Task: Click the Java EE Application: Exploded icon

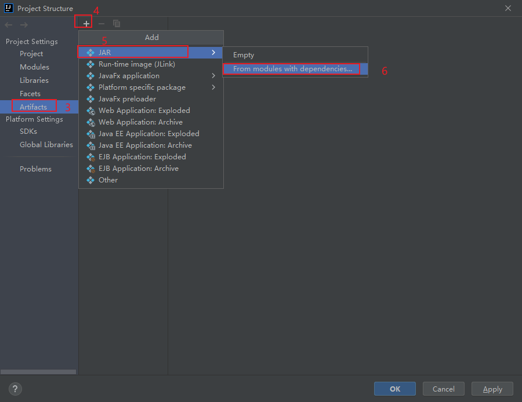Action: point(91,134)
